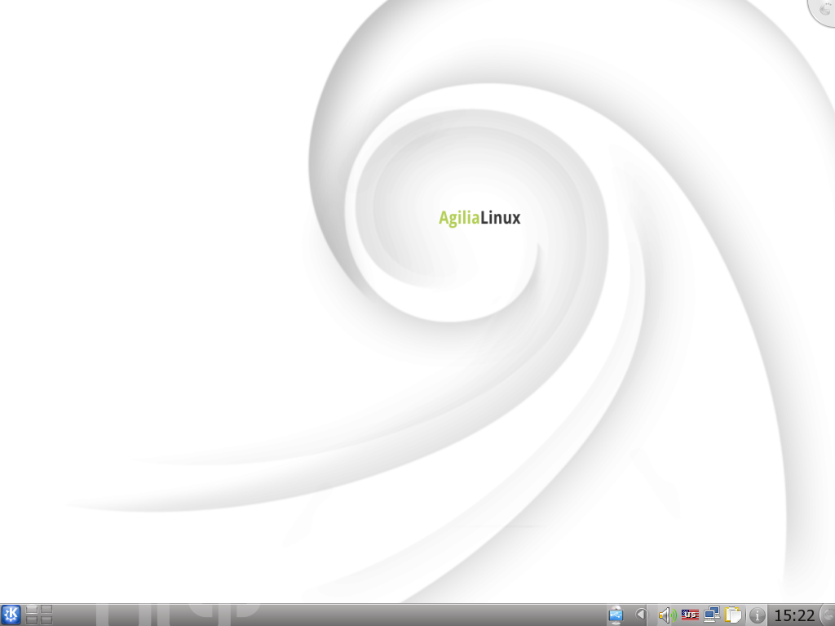Open the Device Notifier USB icon
The image size is (835, 626).
pos(616,615)
